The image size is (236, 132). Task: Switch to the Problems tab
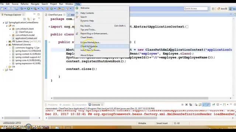51,105
